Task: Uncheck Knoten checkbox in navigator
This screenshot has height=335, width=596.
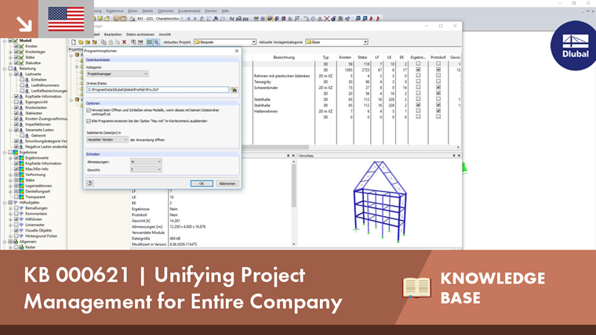Action: (16, 46)
